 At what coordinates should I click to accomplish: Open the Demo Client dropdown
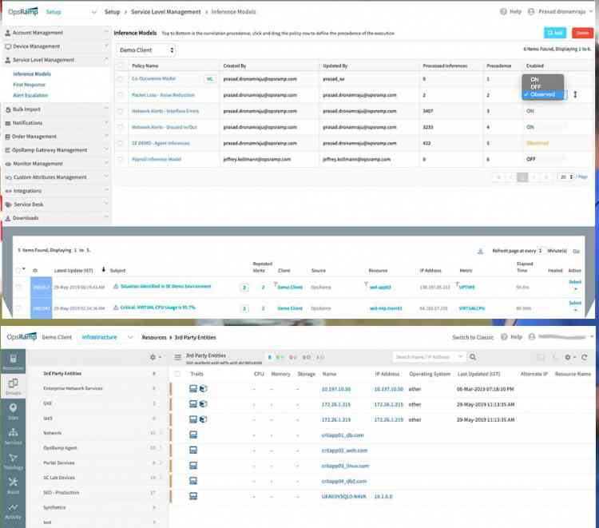[145, 50]
